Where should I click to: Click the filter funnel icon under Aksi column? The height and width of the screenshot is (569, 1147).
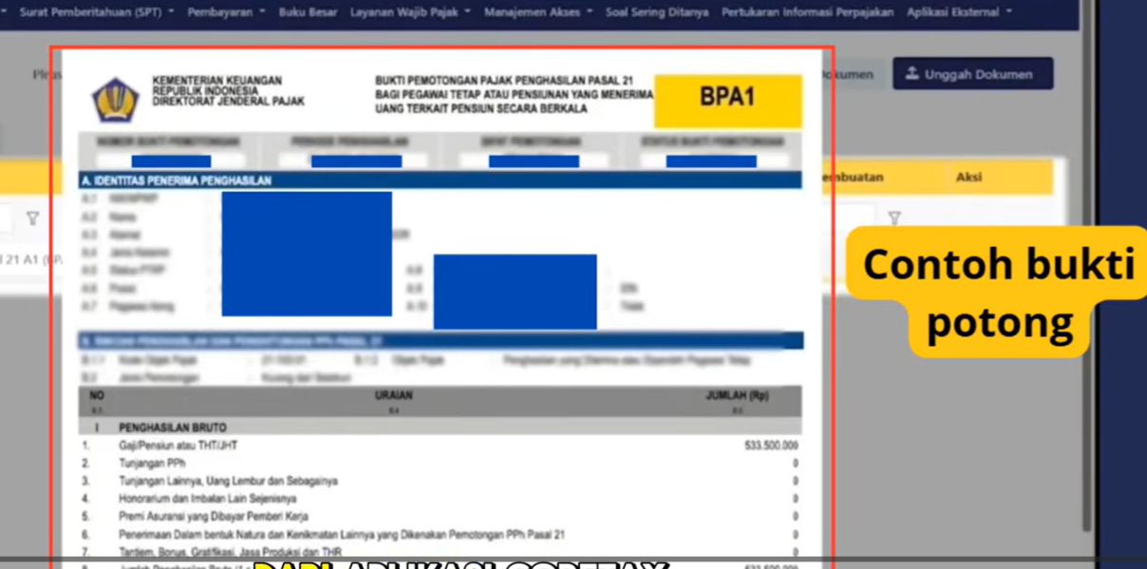(x=895, y=218)
